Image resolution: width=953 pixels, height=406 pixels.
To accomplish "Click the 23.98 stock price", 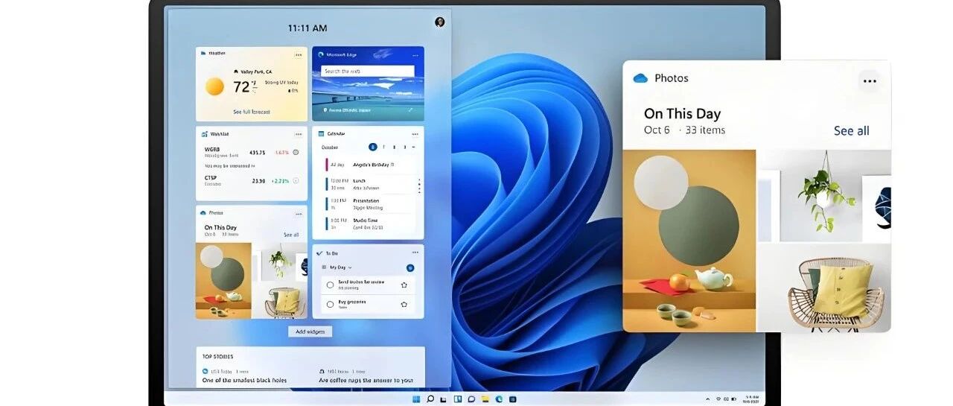I will coord(258,180).
